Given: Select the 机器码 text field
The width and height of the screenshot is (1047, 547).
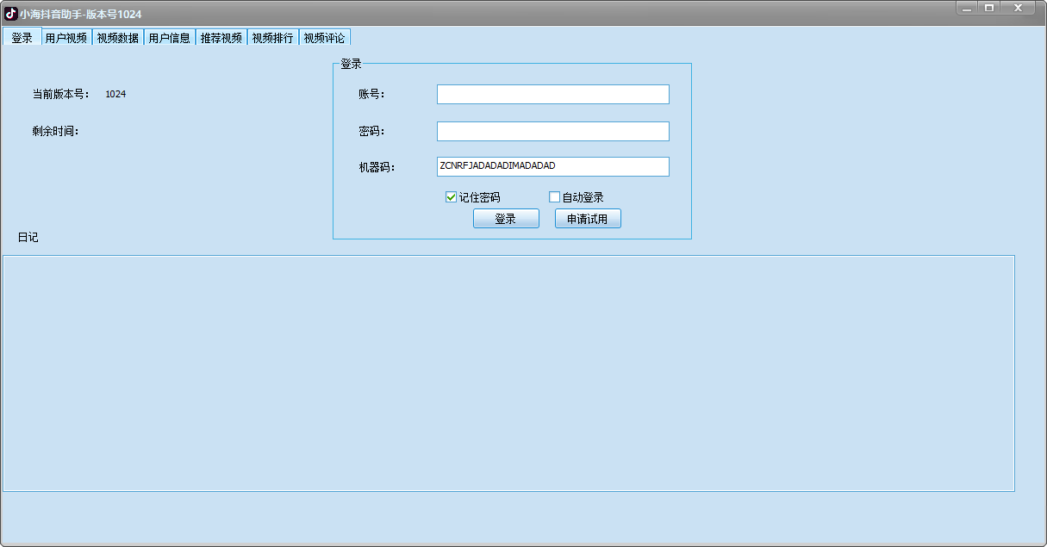Looking at the screenshot, I should coord(552,166).
